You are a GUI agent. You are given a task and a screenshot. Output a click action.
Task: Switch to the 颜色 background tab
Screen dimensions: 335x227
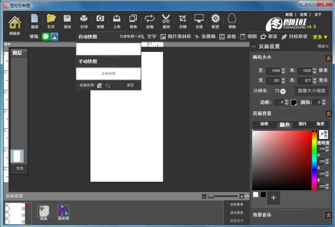coord(284,124)
